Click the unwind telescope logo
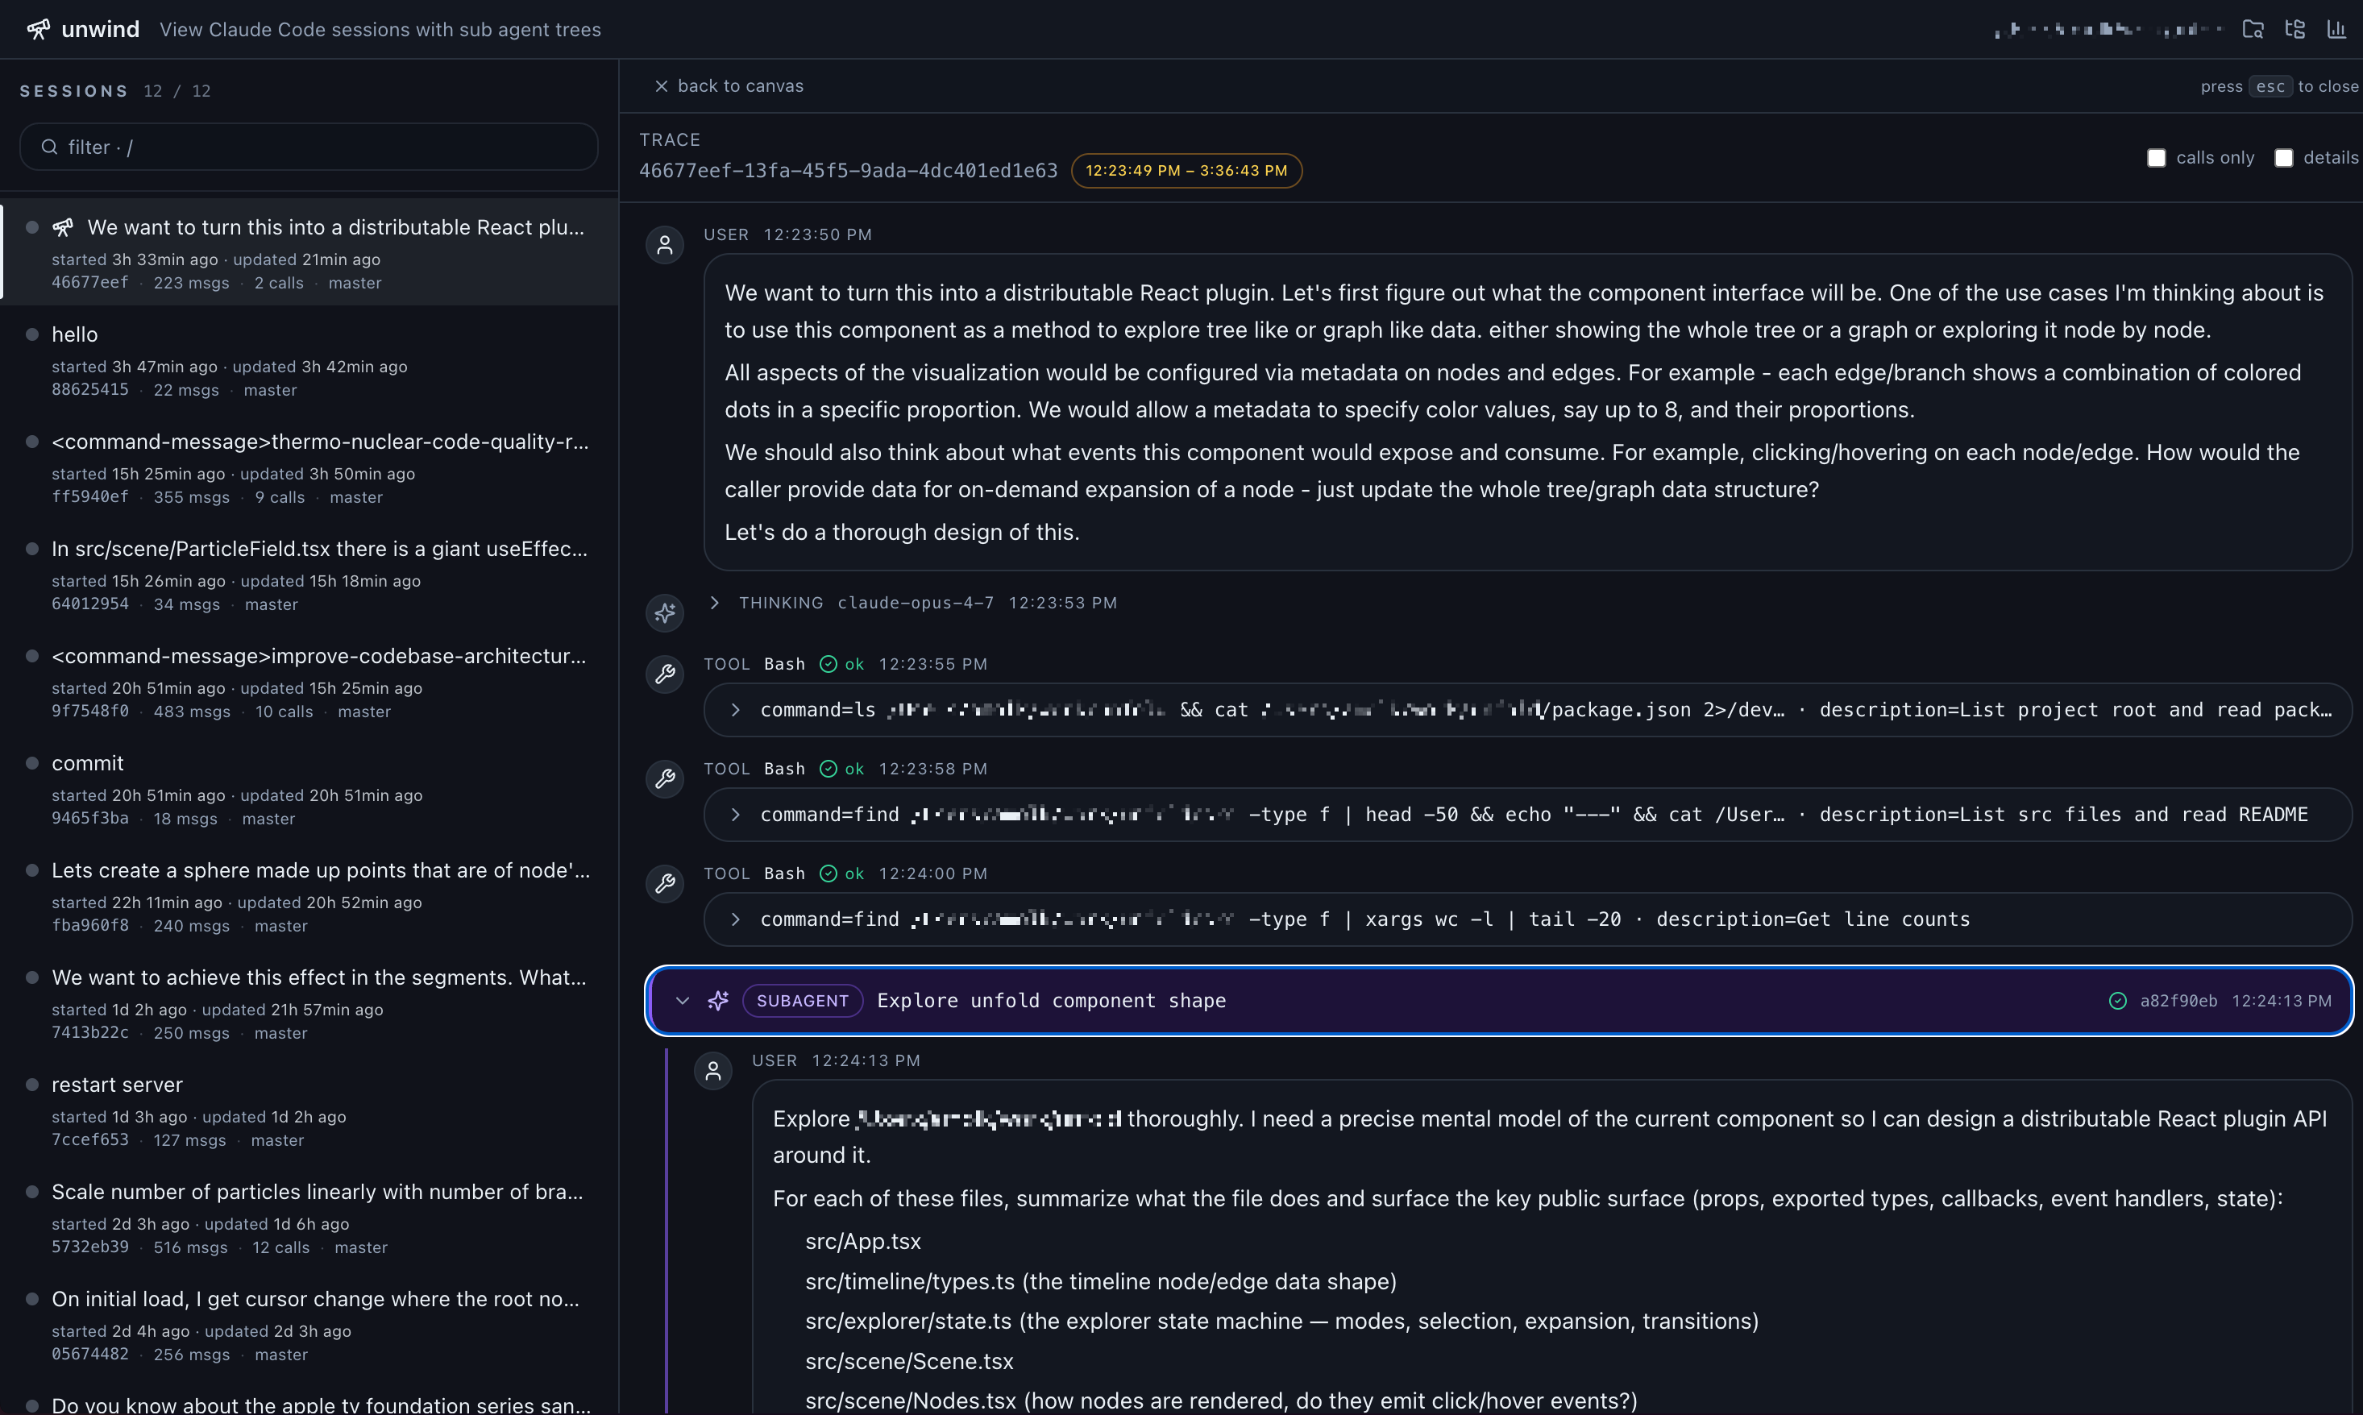Viewport: 2363px width, 1415px height. 38,30
